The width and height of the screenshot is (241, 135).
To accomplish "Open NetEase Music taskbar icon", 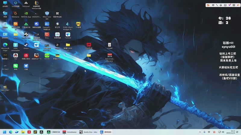I will [x=29, y=132].
